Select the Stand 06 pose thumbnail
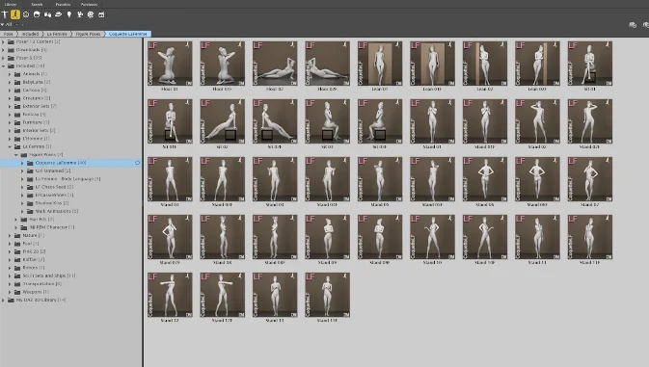 [485, 179]
